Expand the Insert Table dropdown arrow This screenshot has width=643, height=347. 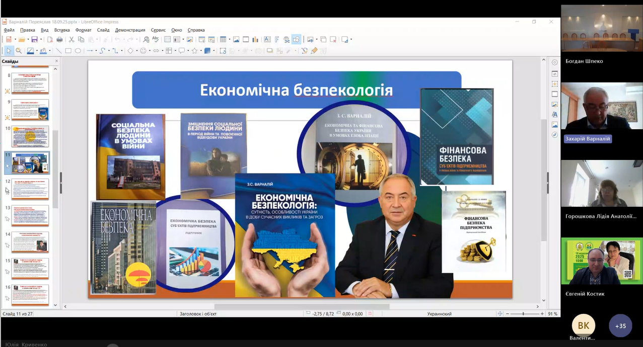(x=229, y=40)
